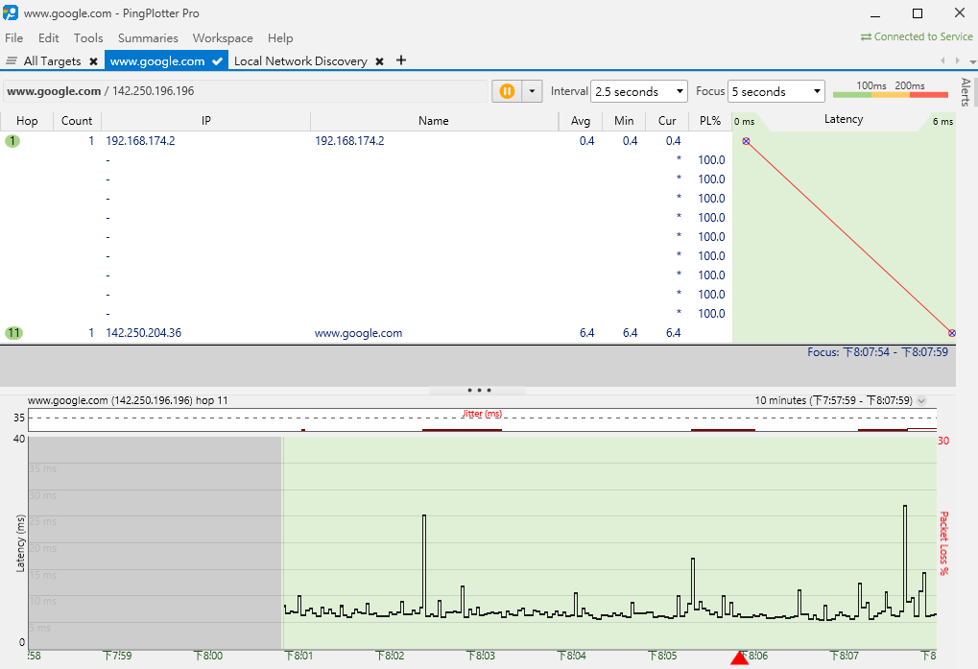This screenshot has height=669, width=978.
Task: Open the Edit menu
Action: point(49,38)
